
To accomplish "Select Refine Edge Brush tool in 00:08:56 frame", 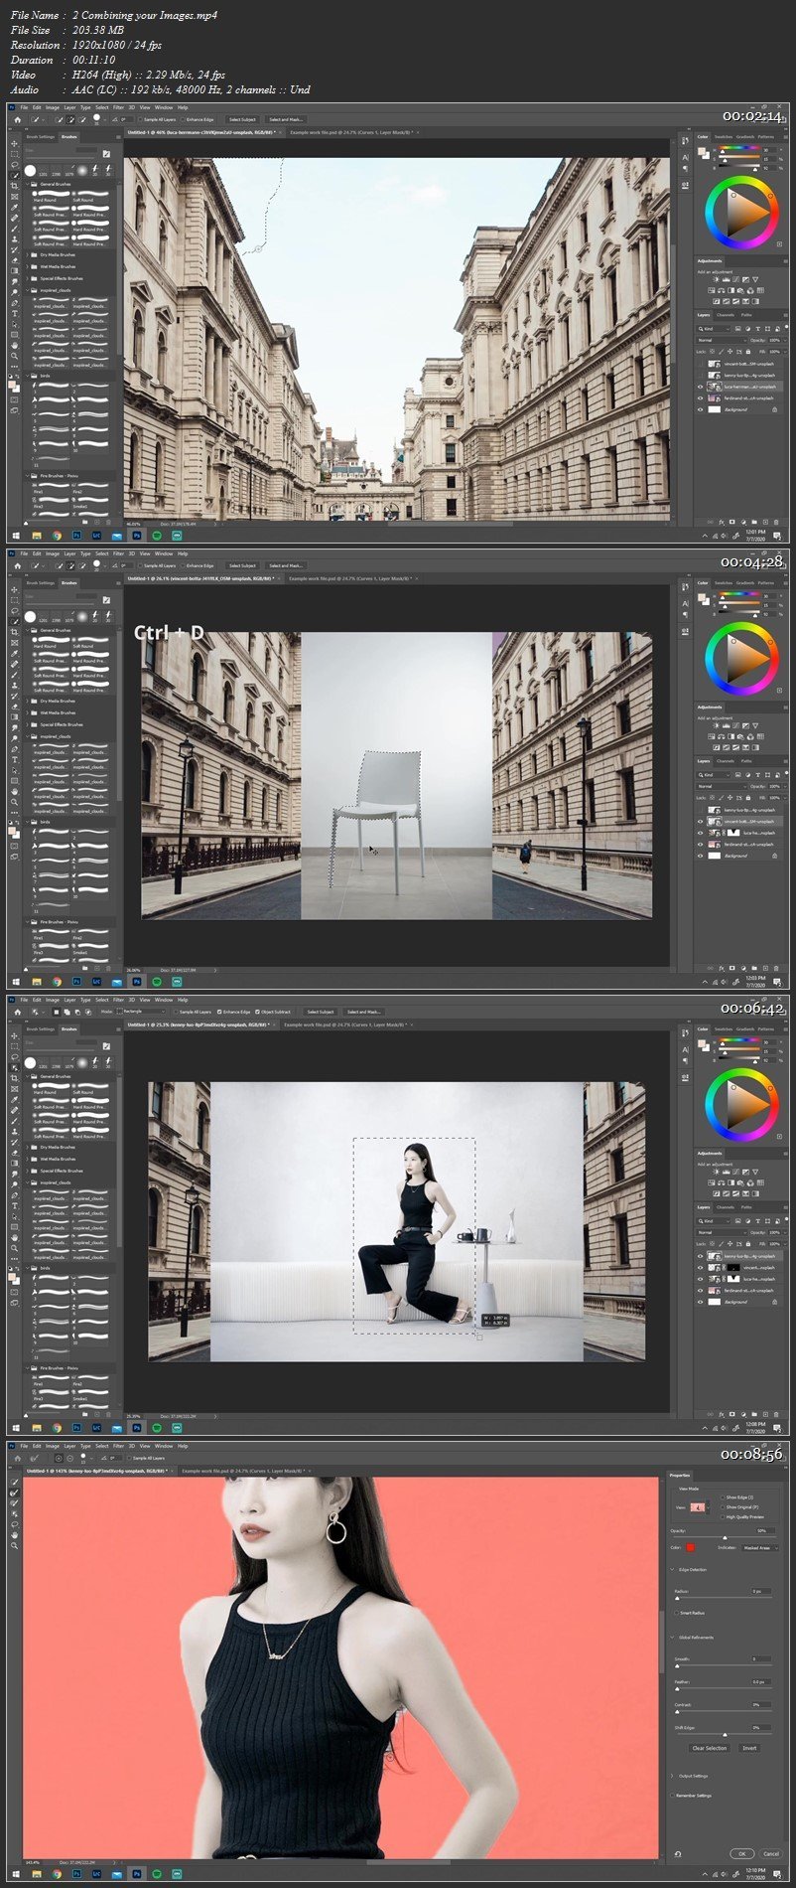I will tap(14, 1493).
